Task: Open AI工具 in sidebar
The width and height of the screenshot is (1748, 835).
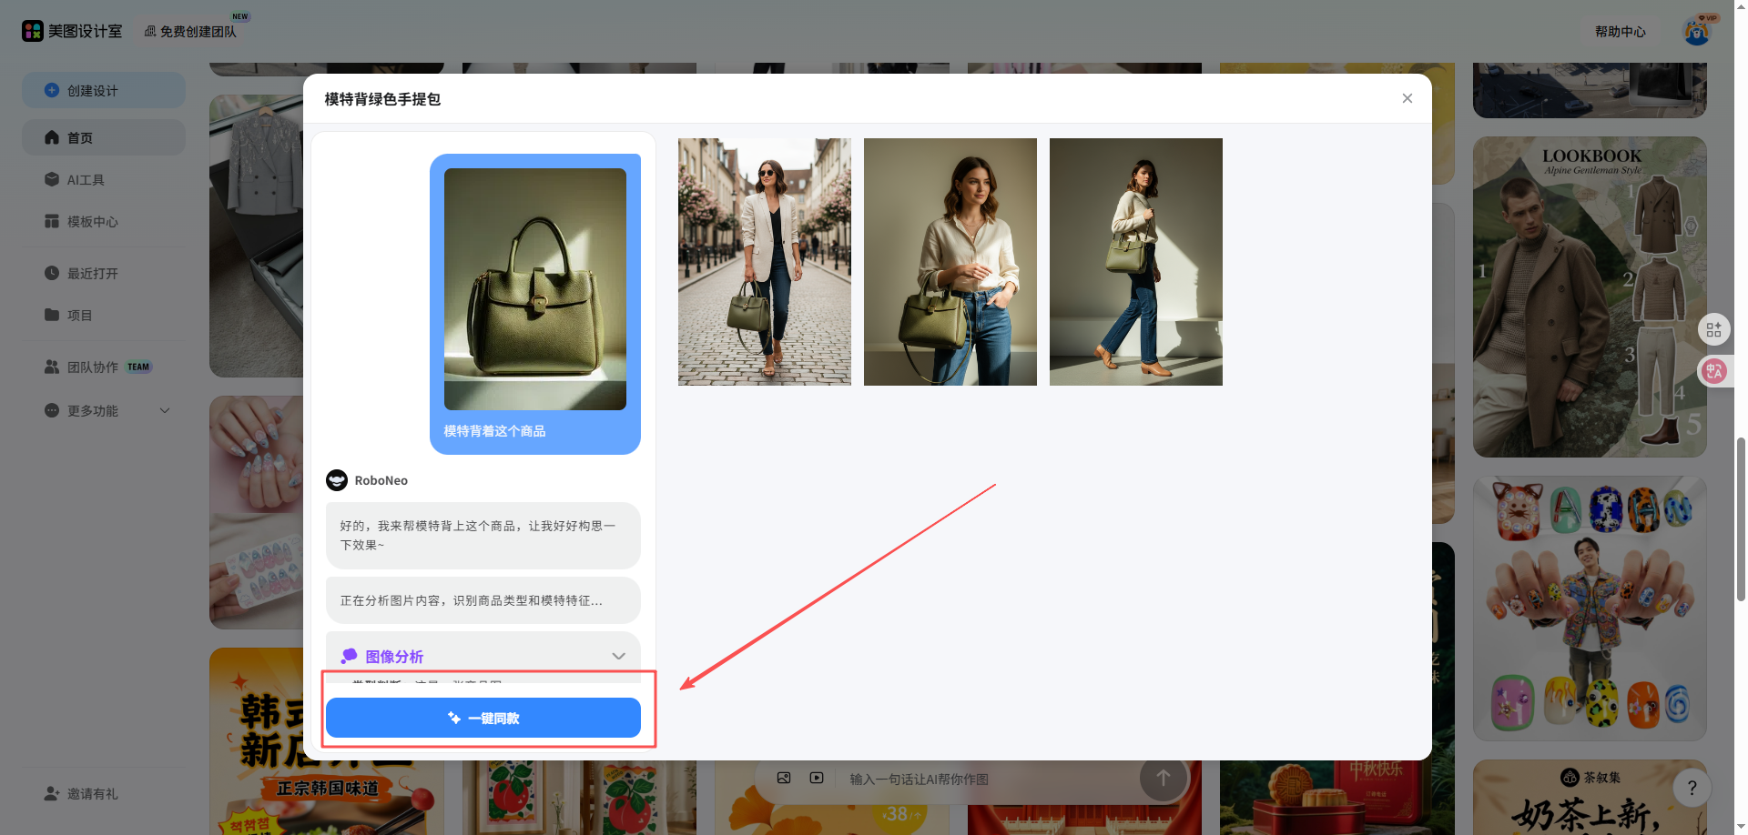Action: pyautogui.click(x=104, y=179)
